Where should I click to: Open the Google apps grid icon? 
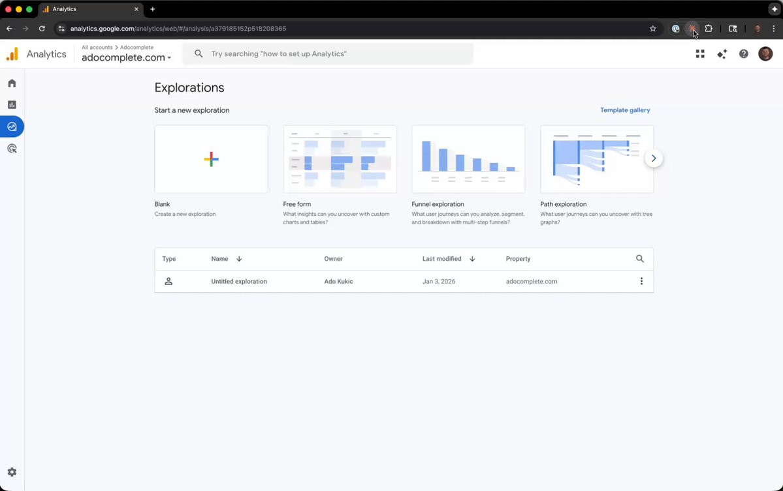tap(700, 54)
